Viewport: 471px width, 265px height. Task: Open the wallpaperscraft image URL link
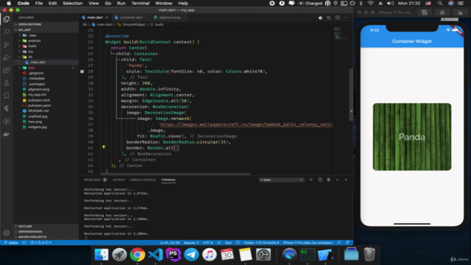point(246,124)
